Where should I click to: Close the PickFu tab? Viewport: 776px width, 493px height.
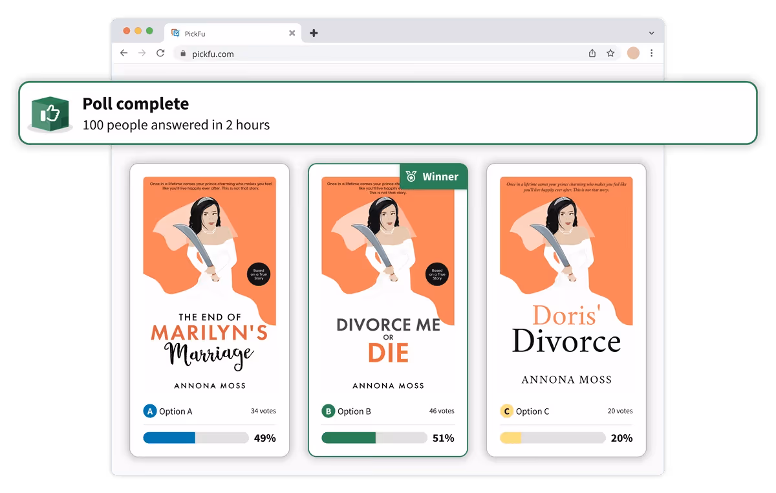pos(292,33)
